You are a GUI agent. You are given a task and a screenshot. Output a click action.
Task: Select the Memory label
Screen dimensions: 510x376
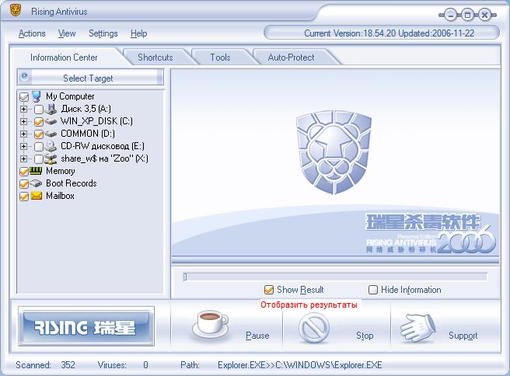[x=61, y=171]
